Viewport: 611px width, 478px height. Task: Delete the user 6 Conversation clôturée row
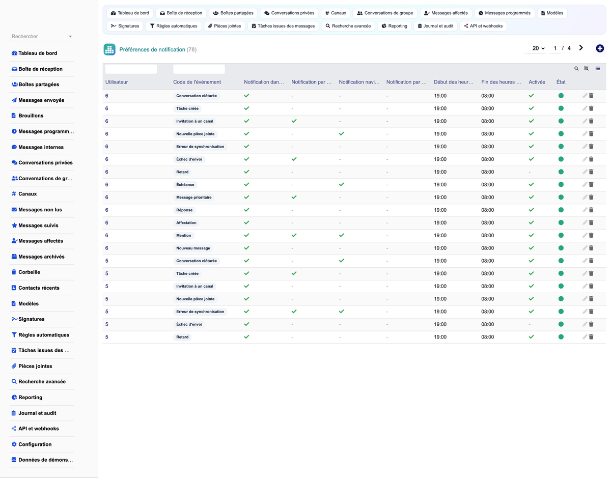591,96
